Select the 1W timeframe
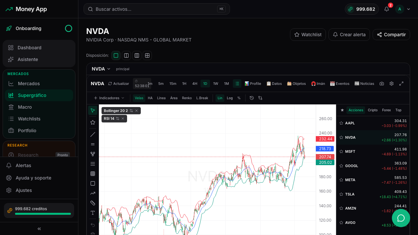 pos(216,84)
